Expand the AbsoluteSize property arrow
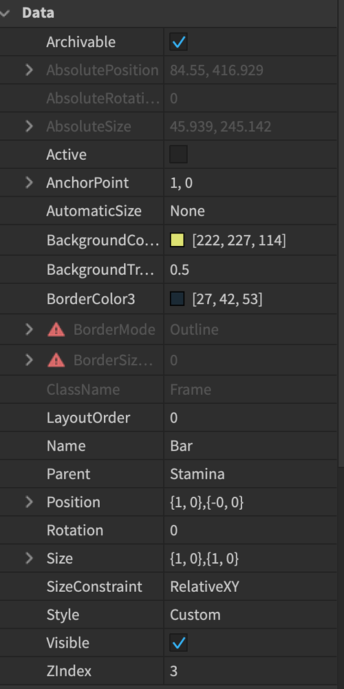The height and width of the screenshot is (689, 344). tap(29, 127)
